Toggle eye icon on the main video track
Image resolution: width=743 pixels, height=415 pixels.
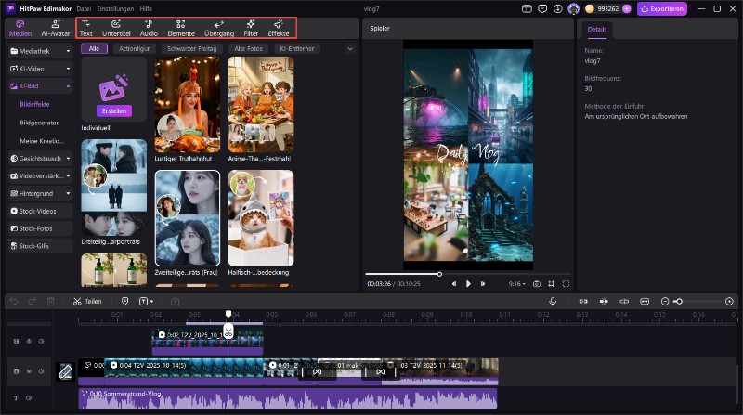coord(28,371)
